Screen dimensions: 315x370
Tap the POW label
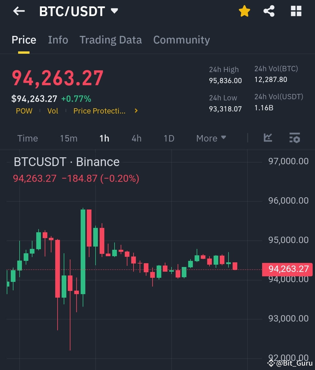(x=24, y=111)
